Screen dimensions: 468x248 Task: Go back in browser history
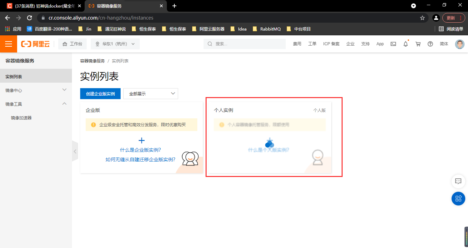click(8, 18)
